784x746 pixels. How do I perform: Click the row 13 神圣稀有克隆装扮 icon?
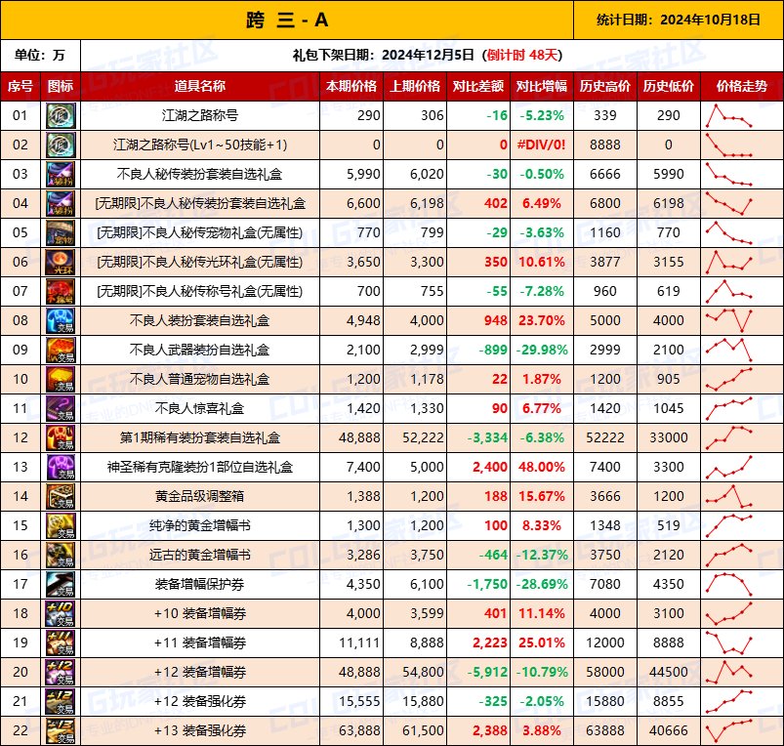point(61,467)
